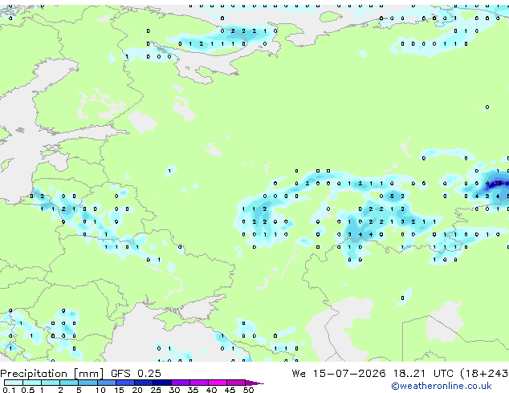509x393 pixels.
Task: Click the '18..21 UTC' time label
Action: 423,374
